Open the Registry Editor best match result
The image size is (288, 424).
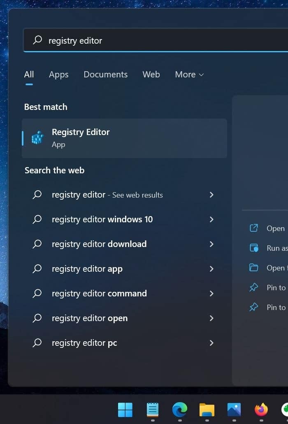(124, 138)
